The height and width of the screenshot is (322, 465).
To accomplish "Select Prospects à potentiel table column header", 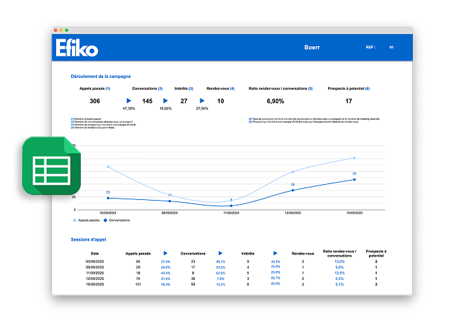I will [x=376, y=253].
